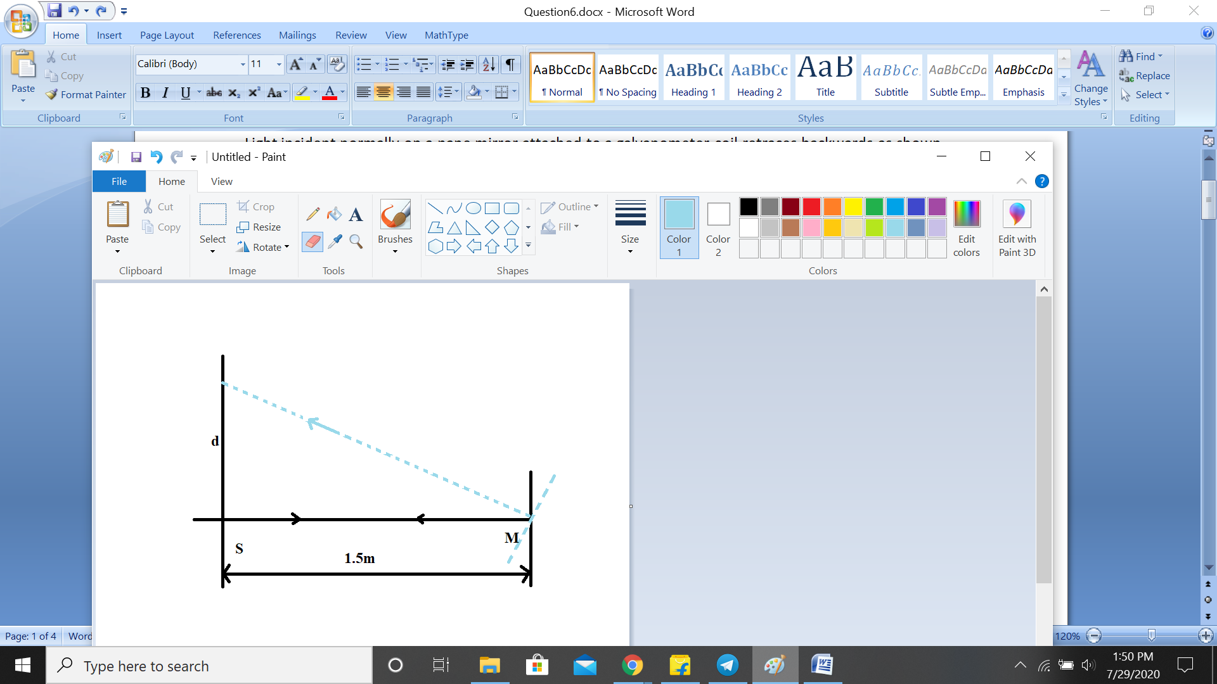Pick the Color picker eyedropper tool
Viewport: 1217px width, 684px height.
(335, 241)
